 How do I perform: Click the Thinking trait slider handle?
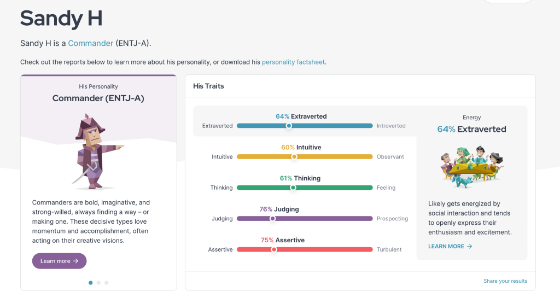[293, 188]
